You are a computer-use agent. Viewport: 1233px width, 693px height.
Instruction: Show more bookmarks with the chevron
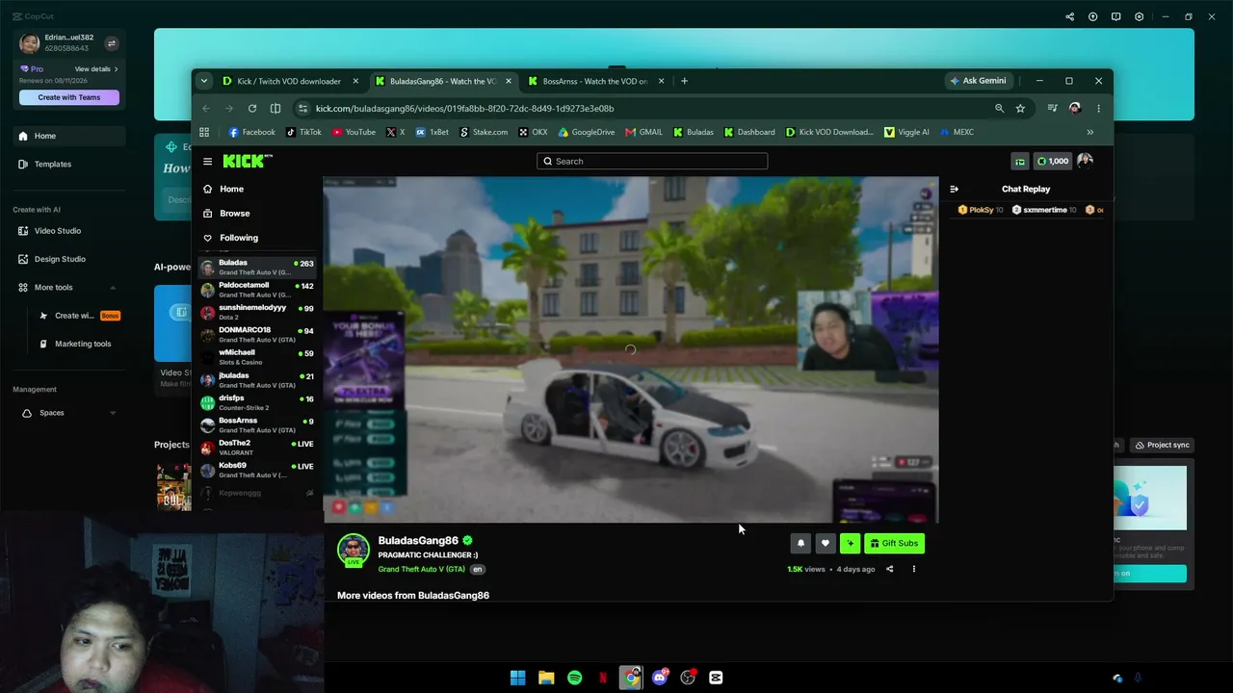pyautogui.click(x=1089, y=132)
